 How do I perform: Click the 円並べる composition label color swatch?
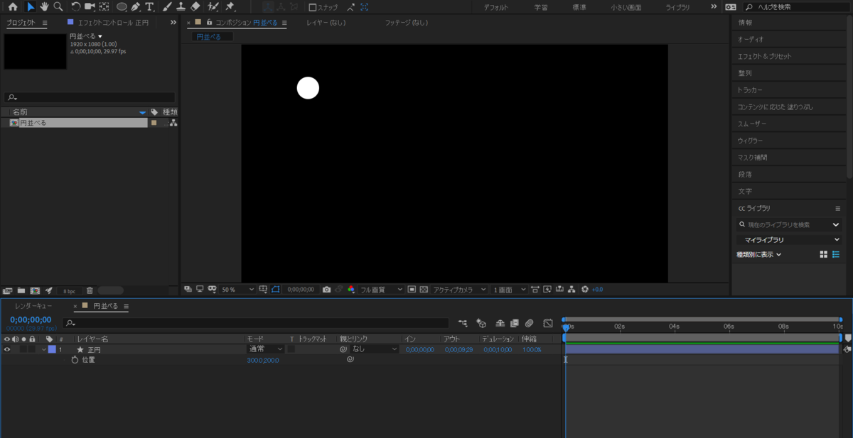[x=154, y=123]
